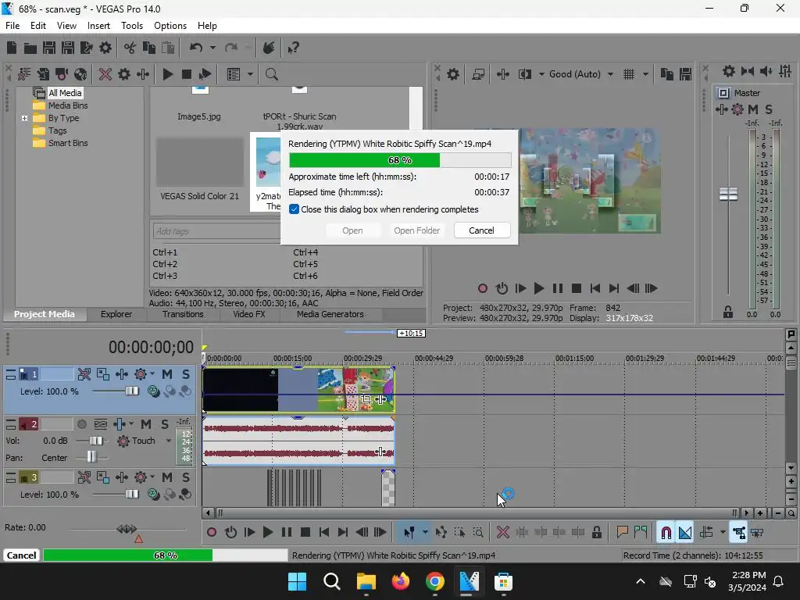Viewport: 800px width, 600px height.
Task: Select the Media Bins folder
Action: (68, 105)
